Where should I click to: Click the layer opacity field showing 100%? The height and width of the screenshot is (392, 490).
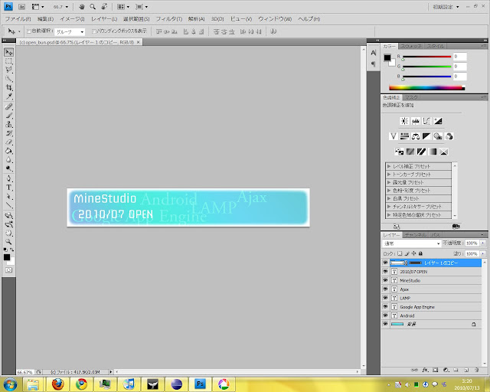(x=472, y=243)
